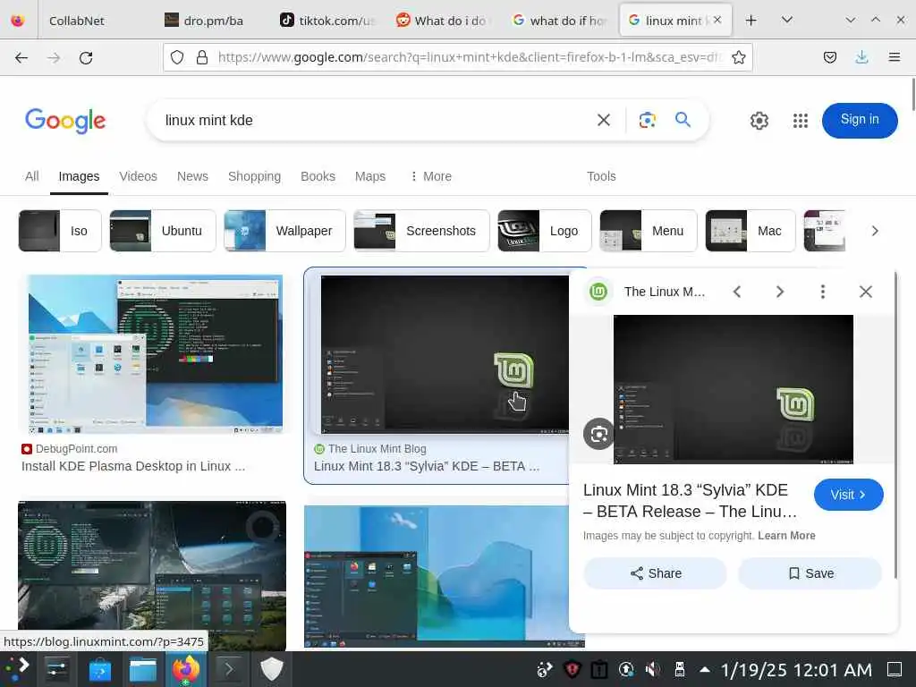Select the Videos search tab
The width and height of the screenshot is (916, 687).
[x=138, y=176]
